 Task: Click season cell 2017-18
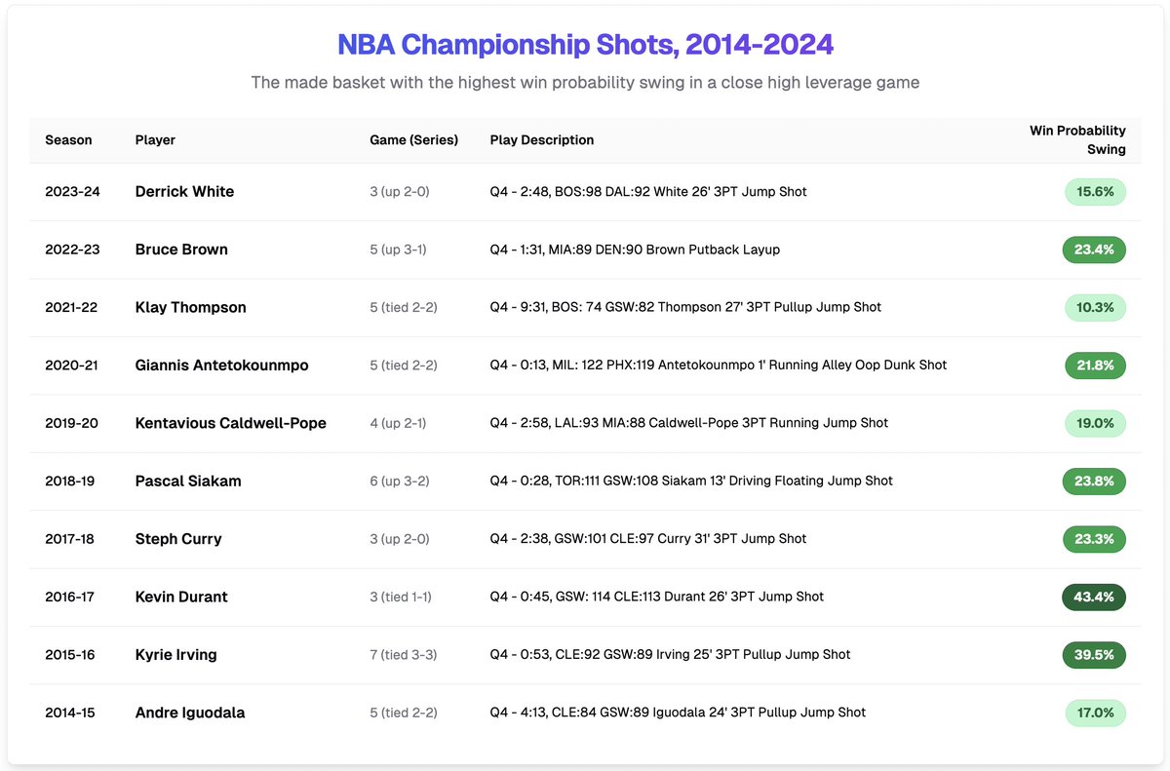[70, 539]
